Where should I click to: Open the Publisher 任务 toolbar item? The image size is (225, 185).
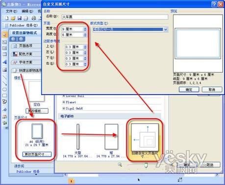[24, 26]
